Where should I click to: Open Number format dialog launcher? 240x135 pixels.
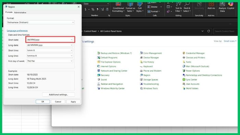(109, 15)
